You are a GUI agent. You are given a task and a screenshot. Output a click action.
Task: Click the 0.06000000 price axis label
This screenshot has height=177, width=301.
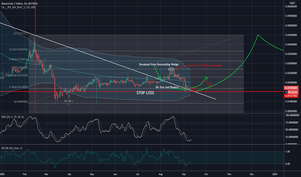291,6
